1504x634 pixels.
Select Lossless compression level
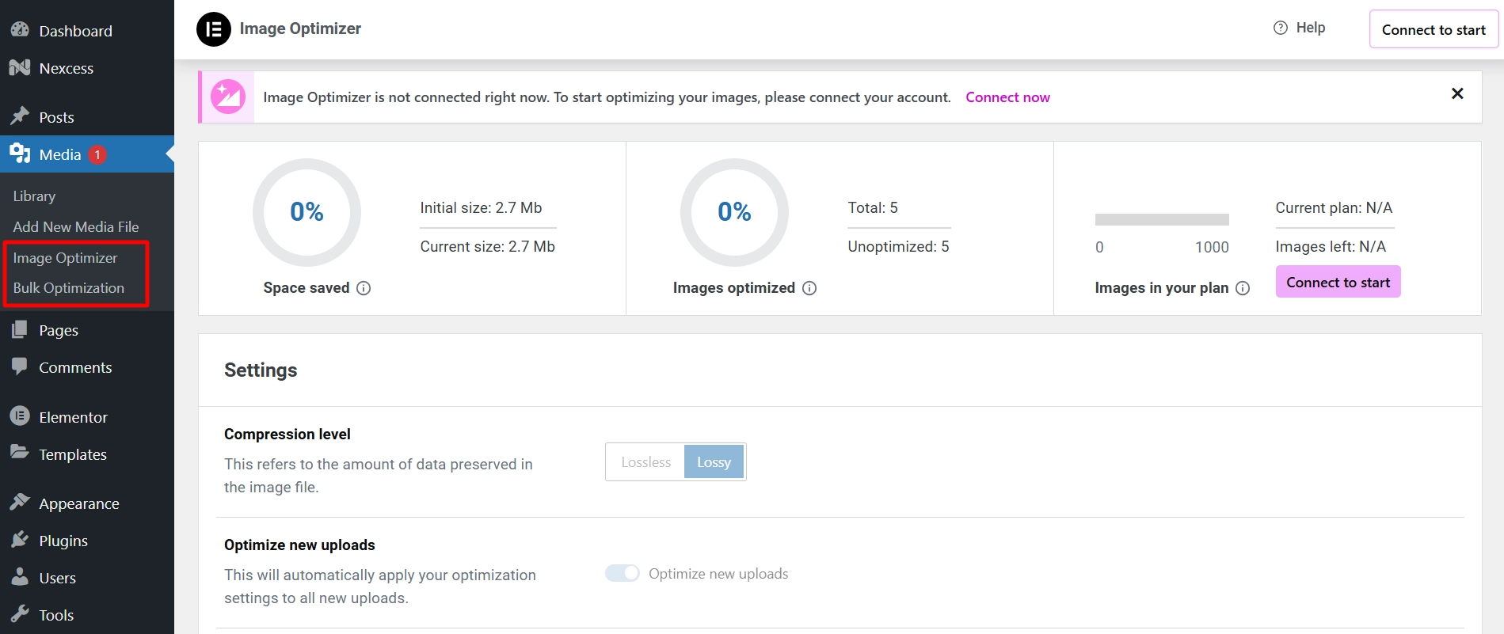[x=645, y=462]
